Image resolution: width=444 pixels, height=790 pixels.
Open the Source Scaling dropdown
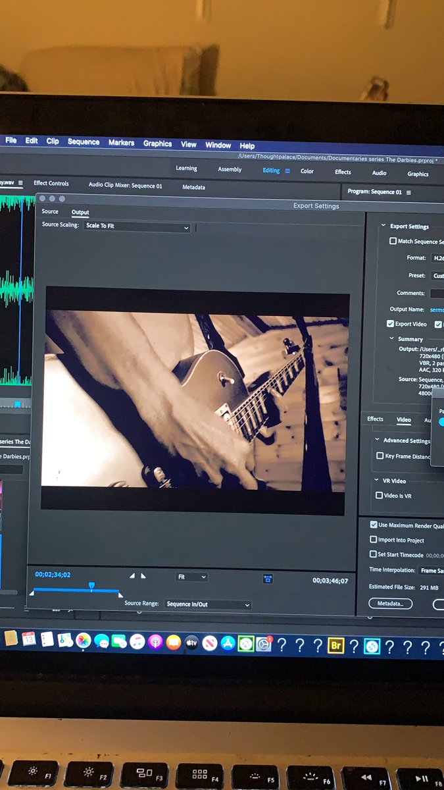tap(137, 227)
